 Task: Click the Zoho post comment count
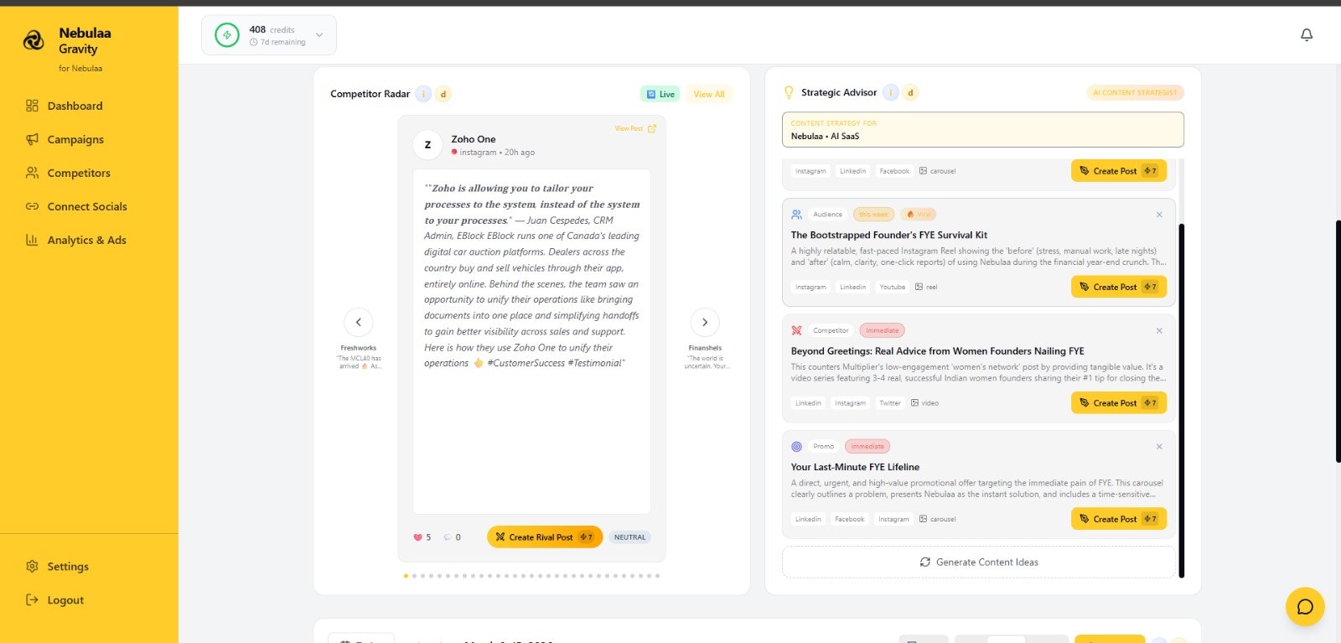453,537
